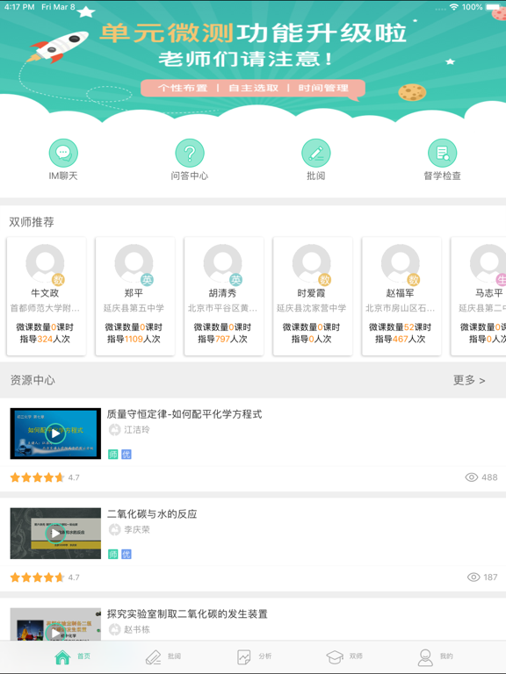The image size is (506, 674).
Task: Tap the 自主选取 banner label
Action: coord(253,88)
